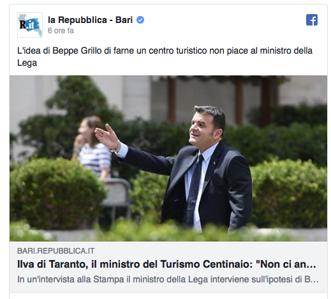
Task: Click the Facebook logo icon
Action: 312,20
